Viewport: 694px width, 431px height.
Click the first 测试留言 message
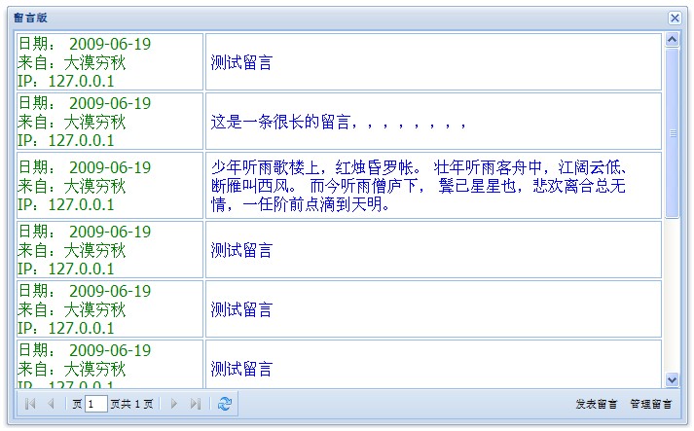coord(433,62)
